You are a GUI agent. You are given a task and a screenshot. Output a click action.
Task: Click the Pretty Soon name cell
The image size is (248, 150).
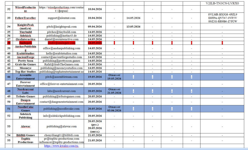[25, 61]
